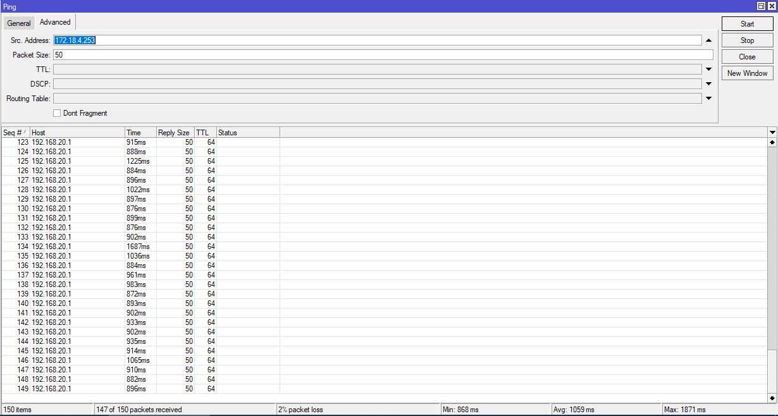Sort results by the Reply Size column
This screenshot has width=778, height=416.
tap(173, 132)
